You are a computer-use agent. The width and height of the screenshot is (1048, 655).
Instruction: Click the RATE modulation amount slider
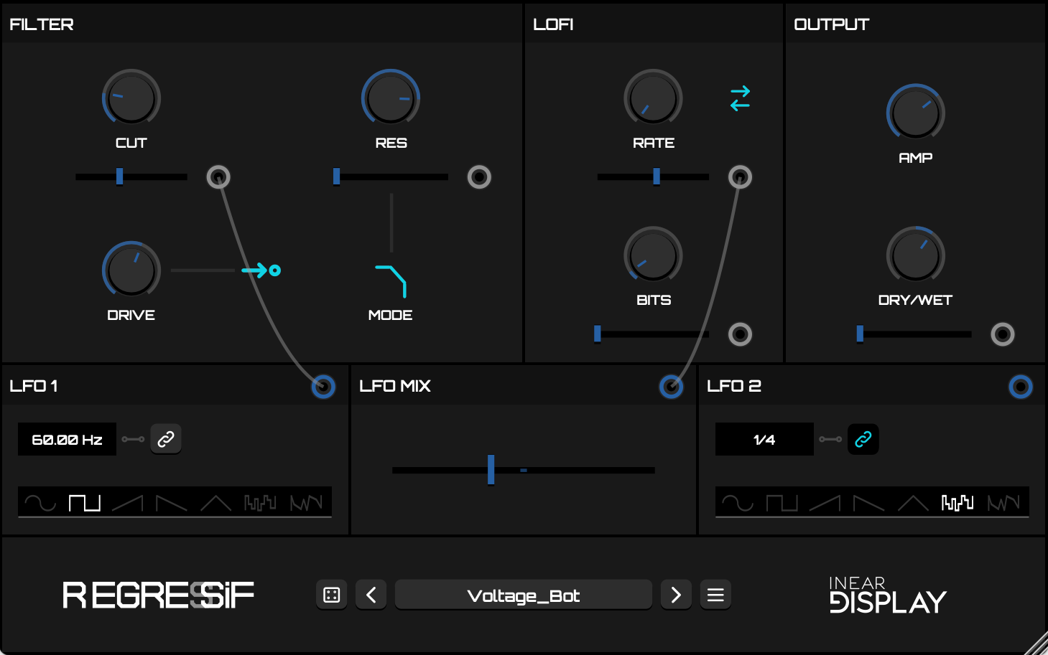653,176
